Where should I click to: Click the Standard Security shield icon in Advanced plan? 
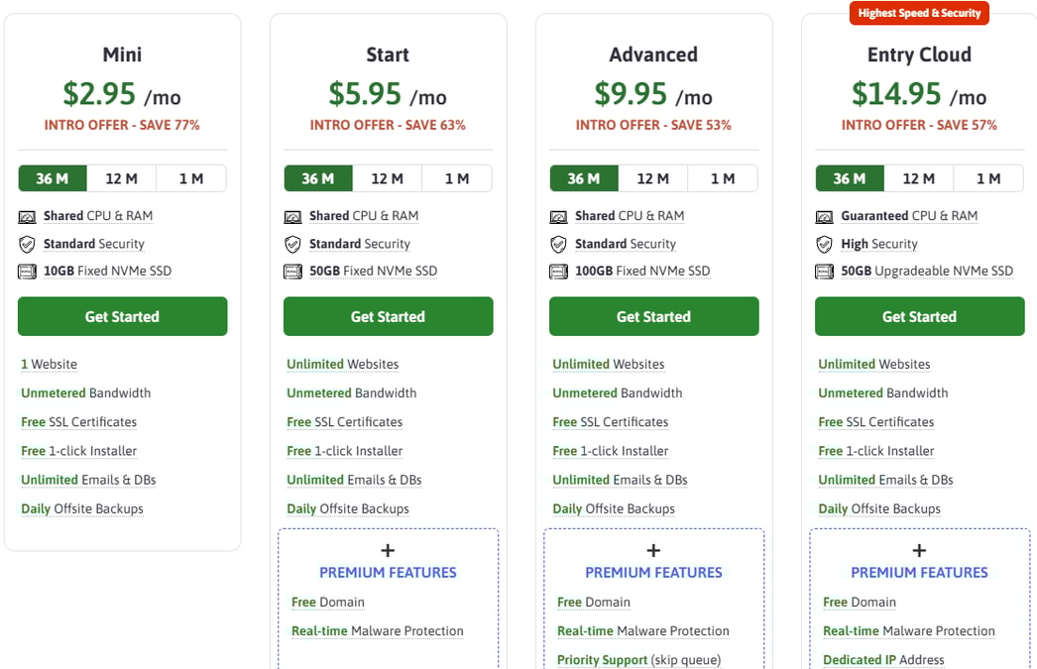click(x=558, y=244)
